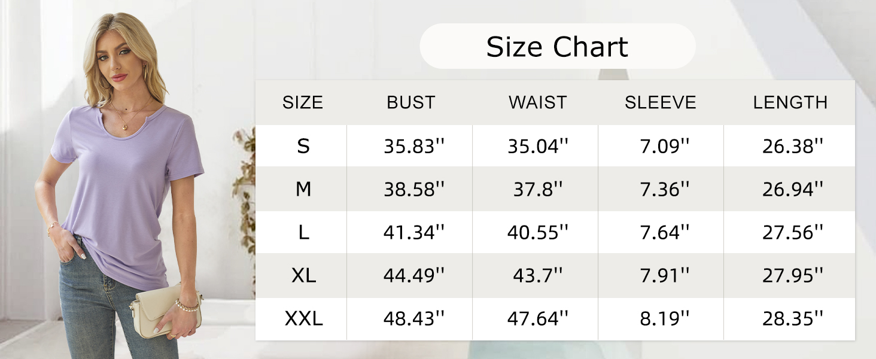Select the XXL size row label
The height and width of the screenshot is (359, 876).
click(x=303, y=319)
